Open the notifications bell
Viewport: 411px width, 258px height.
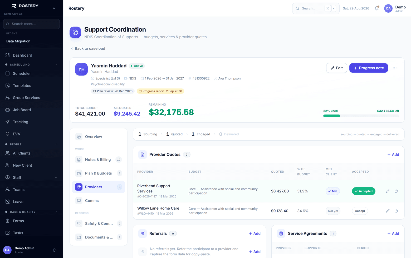(377, 8)
